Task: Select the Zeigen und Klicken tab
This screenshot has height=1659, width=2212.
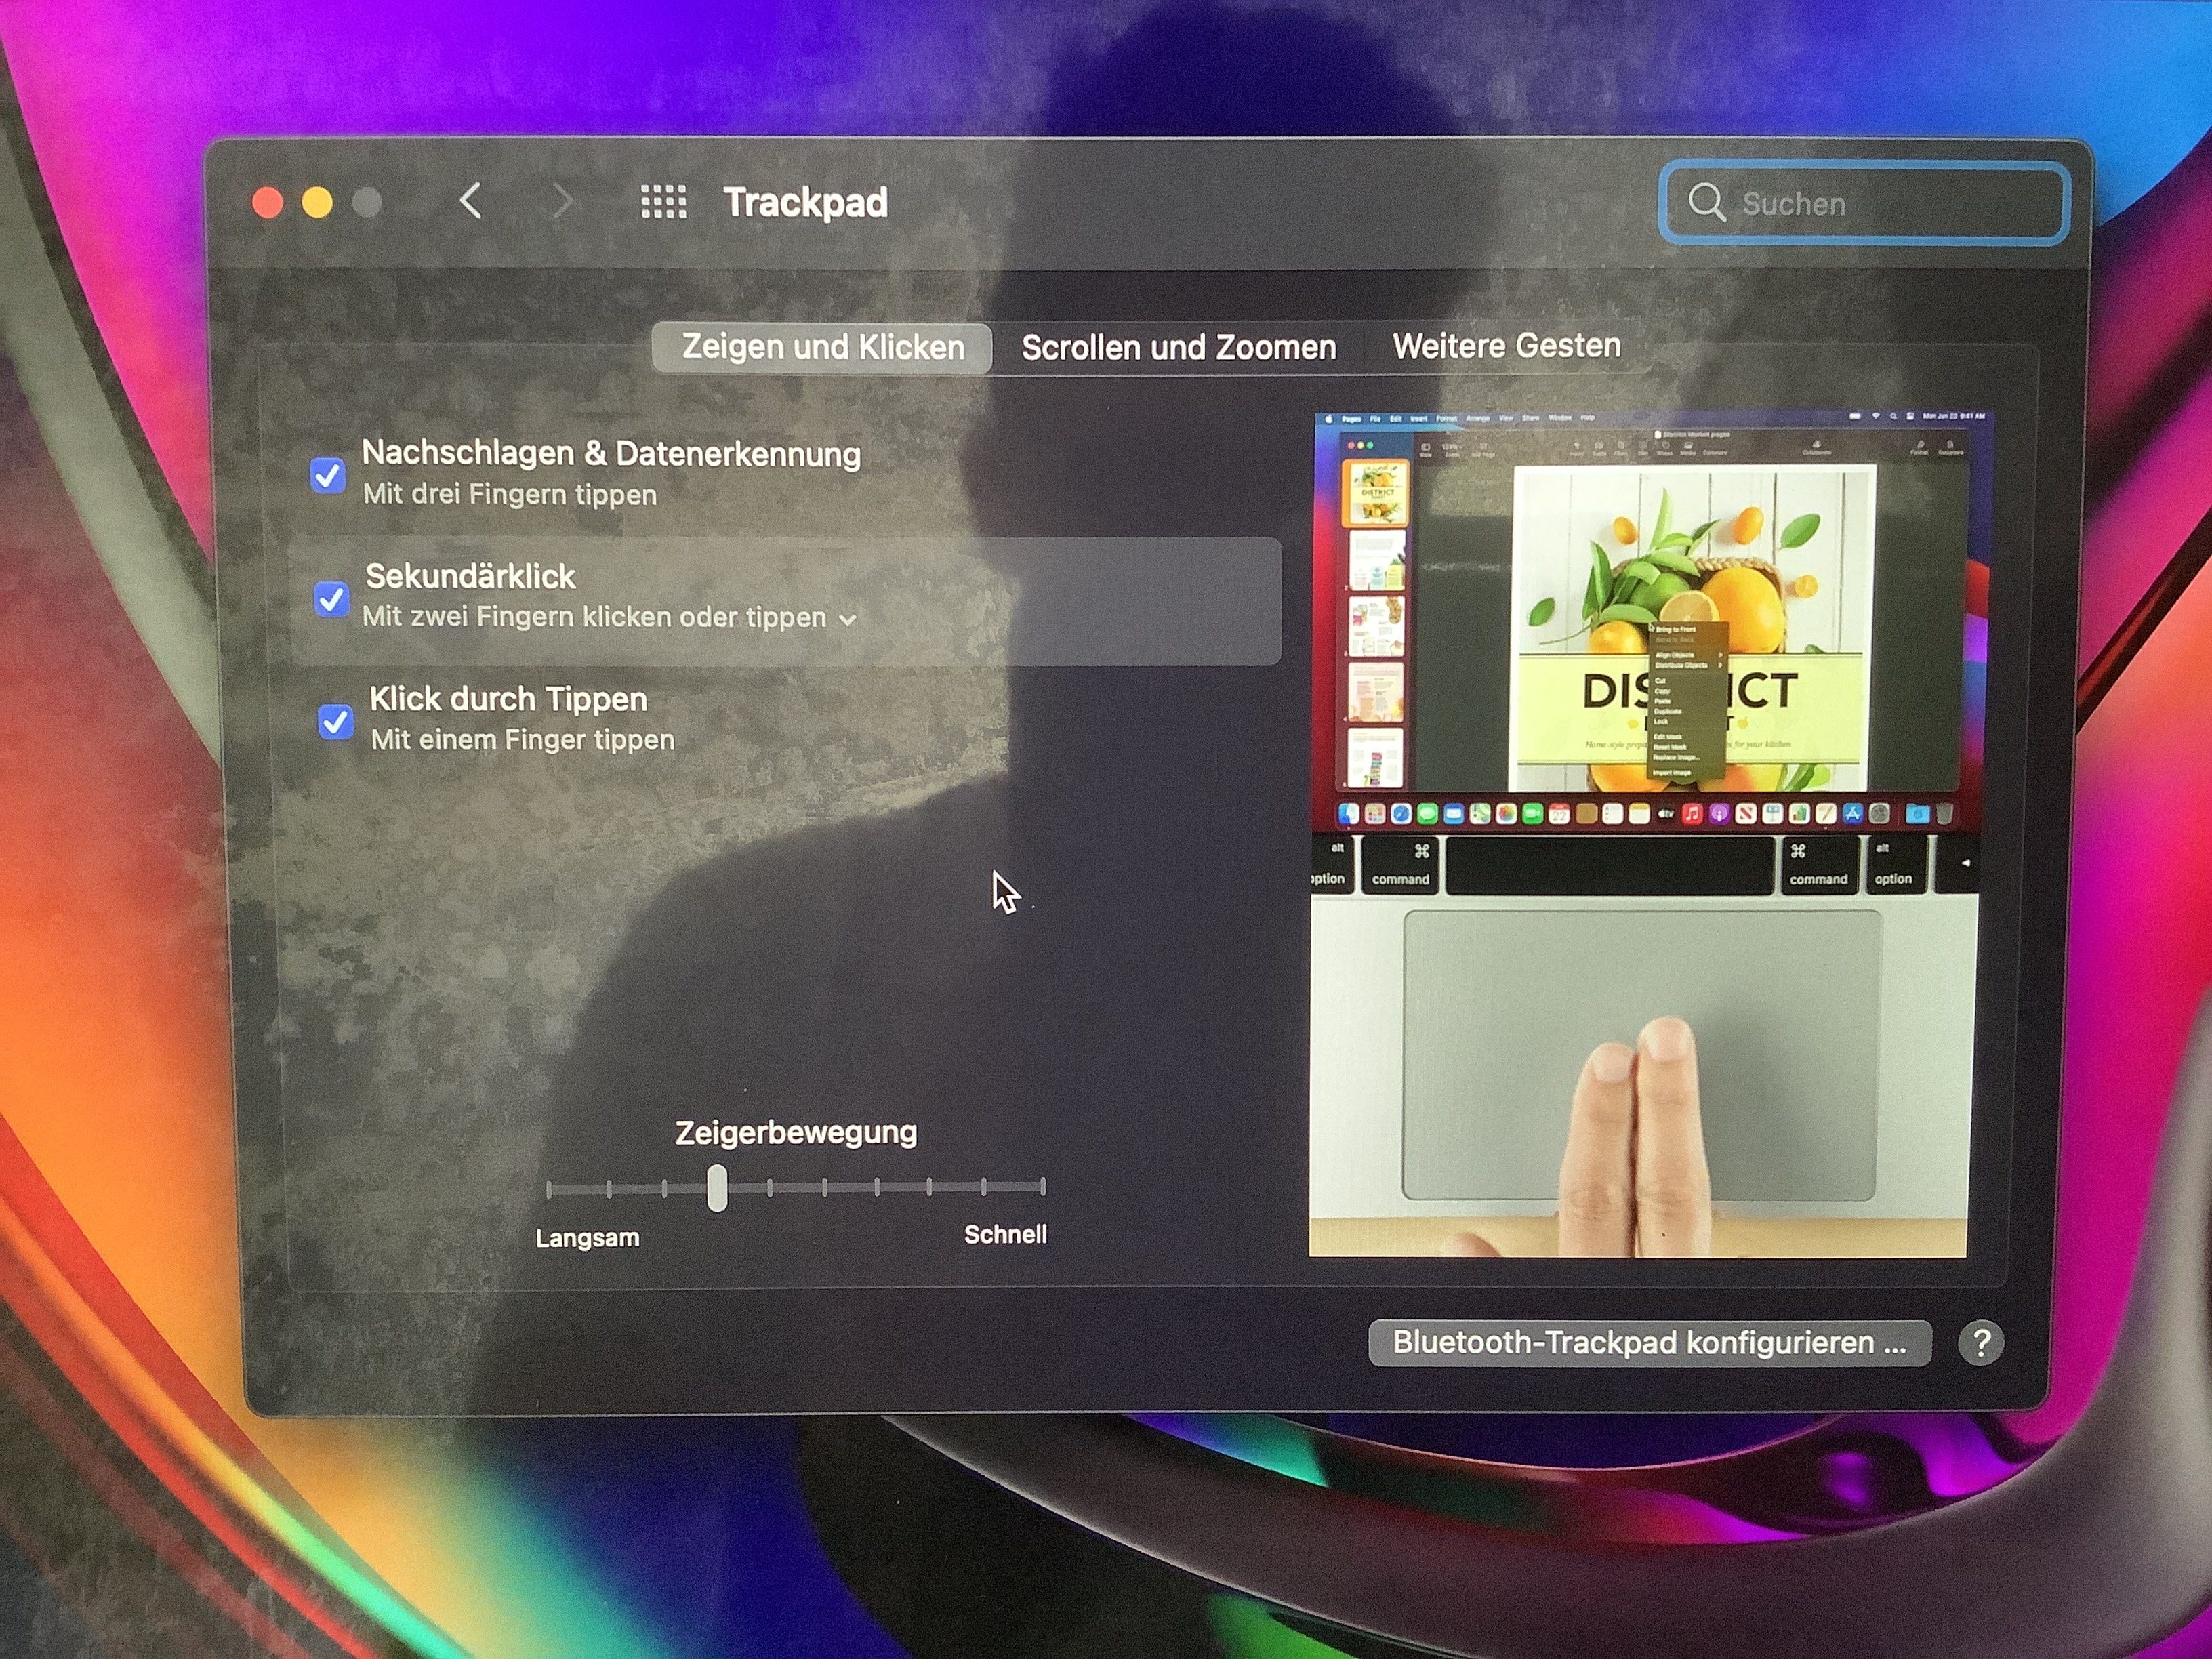Action: [x=822, y=347]
